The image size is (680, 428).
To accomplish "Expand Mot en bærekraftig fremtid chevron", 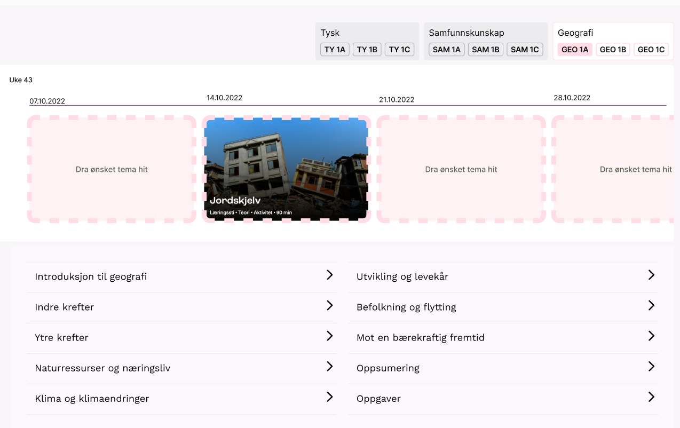I will tap(651, 336).
